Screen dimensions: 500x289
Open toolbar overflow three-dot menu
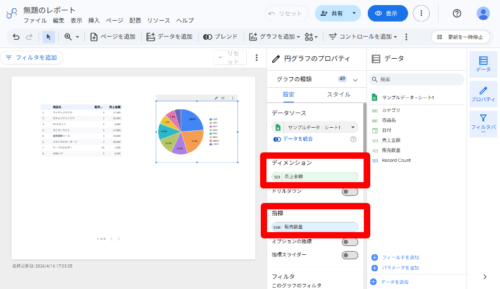pyautogui.click(x=406, y=37)
